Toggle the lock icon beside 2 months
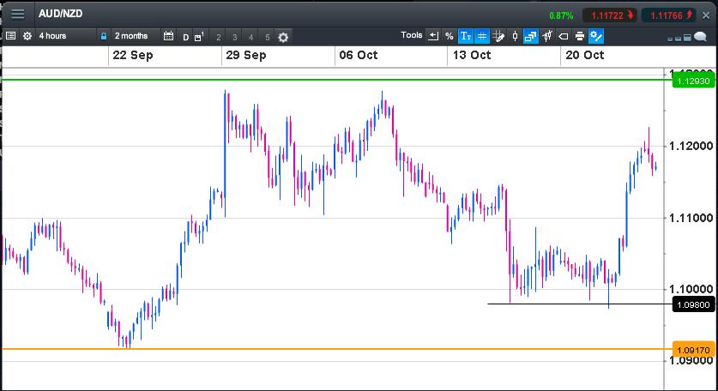This screenshot has width=718, height=391. pos(104,36)
